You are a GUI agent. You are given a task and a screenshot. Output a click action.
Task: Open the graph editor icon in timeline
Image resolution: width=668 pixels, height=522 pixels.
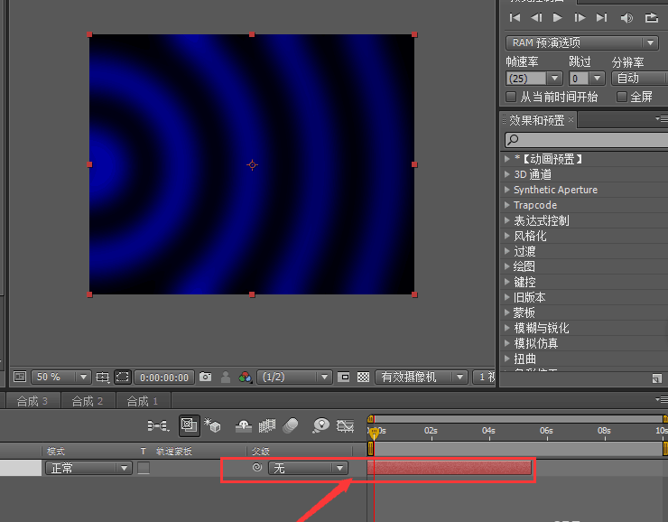345,425
